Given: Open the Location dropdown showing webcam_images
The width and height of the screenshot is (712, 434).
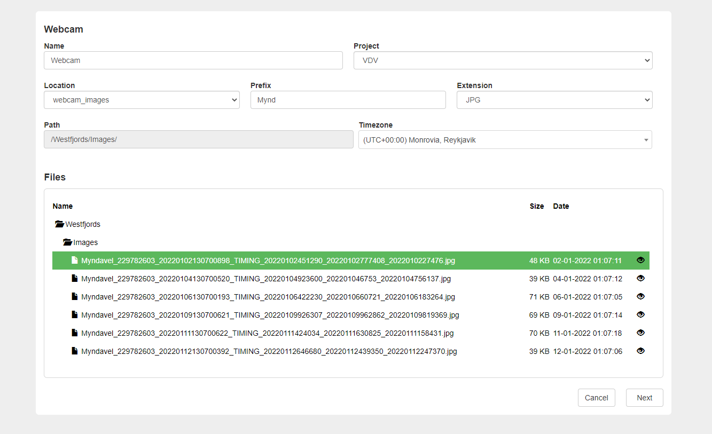Looking at the screenshot, I should [142, 100].
